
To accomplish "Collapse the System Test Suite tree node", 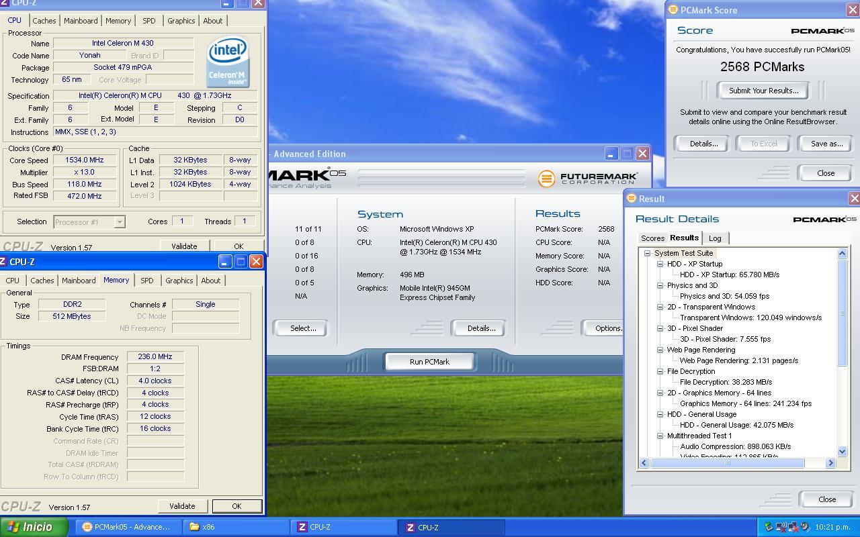I will click(x=648, y=253).
